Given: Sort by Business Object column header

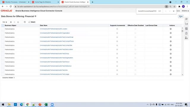Looking at the screenshot, I should 10,26.
